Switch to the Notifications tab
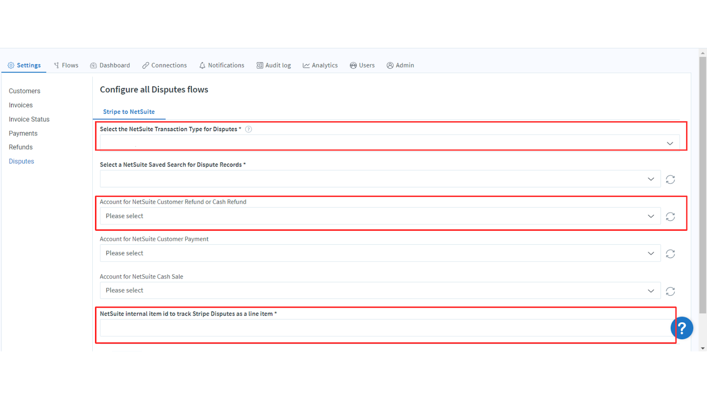Viewport: 707px width, 397px height. tap(221, 65)
